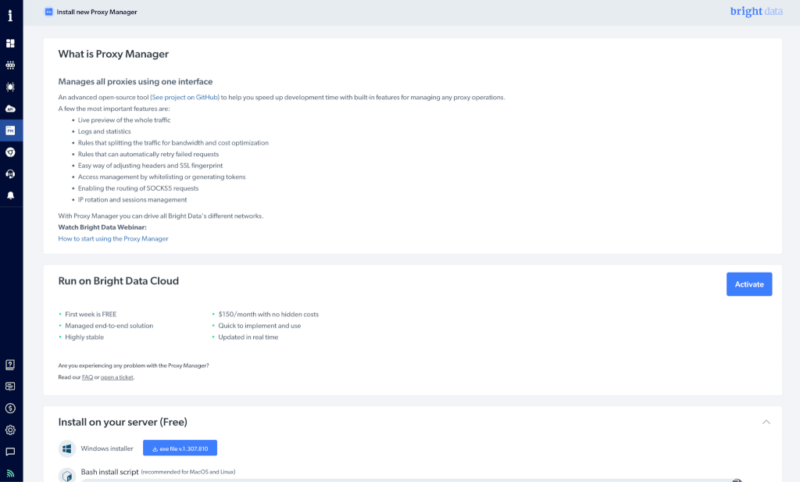Click the bright data logo
Viewport: 800px width, 482px height.
(756, 11)
